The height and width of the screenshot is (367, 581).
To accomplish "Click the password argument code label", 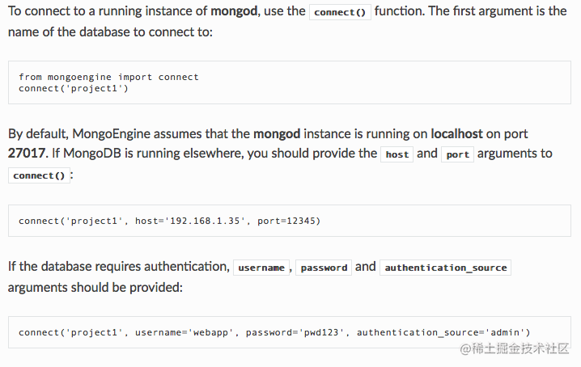I will tap(324, 268).
